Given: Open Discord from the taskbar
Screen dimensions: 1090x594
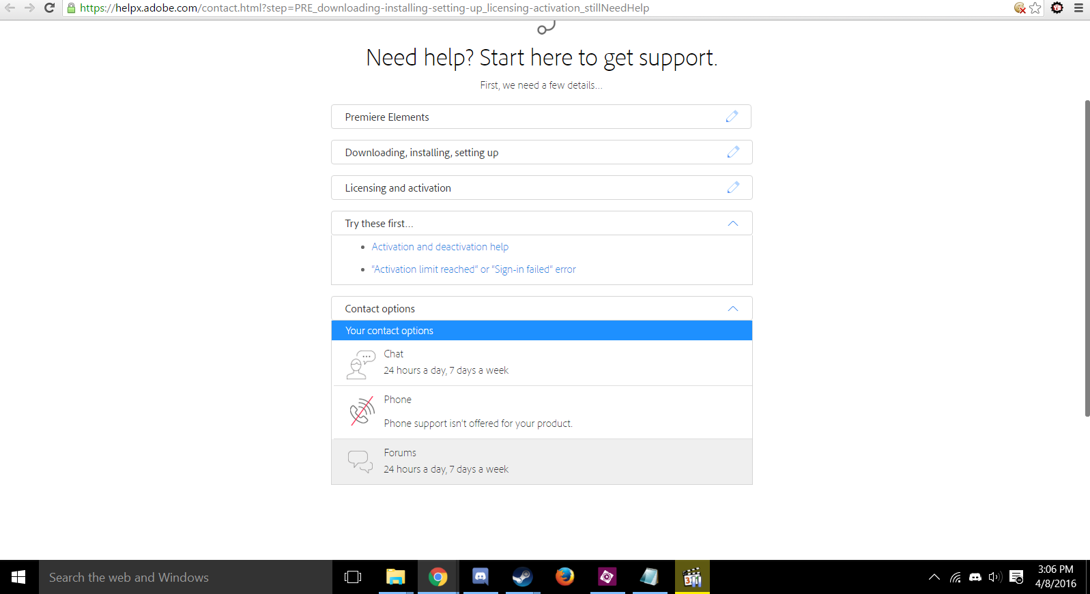Looking at the screenshot, I should (x=481, y=577).
